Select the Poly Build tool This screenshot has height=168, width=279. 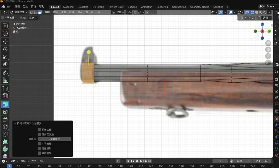tap(5, 142)
